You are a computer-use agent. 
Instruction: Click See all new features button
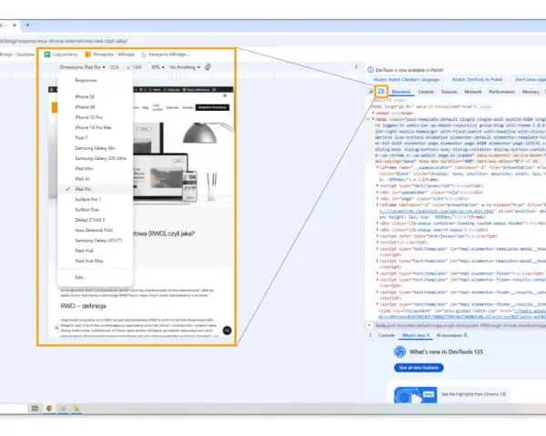419,368
